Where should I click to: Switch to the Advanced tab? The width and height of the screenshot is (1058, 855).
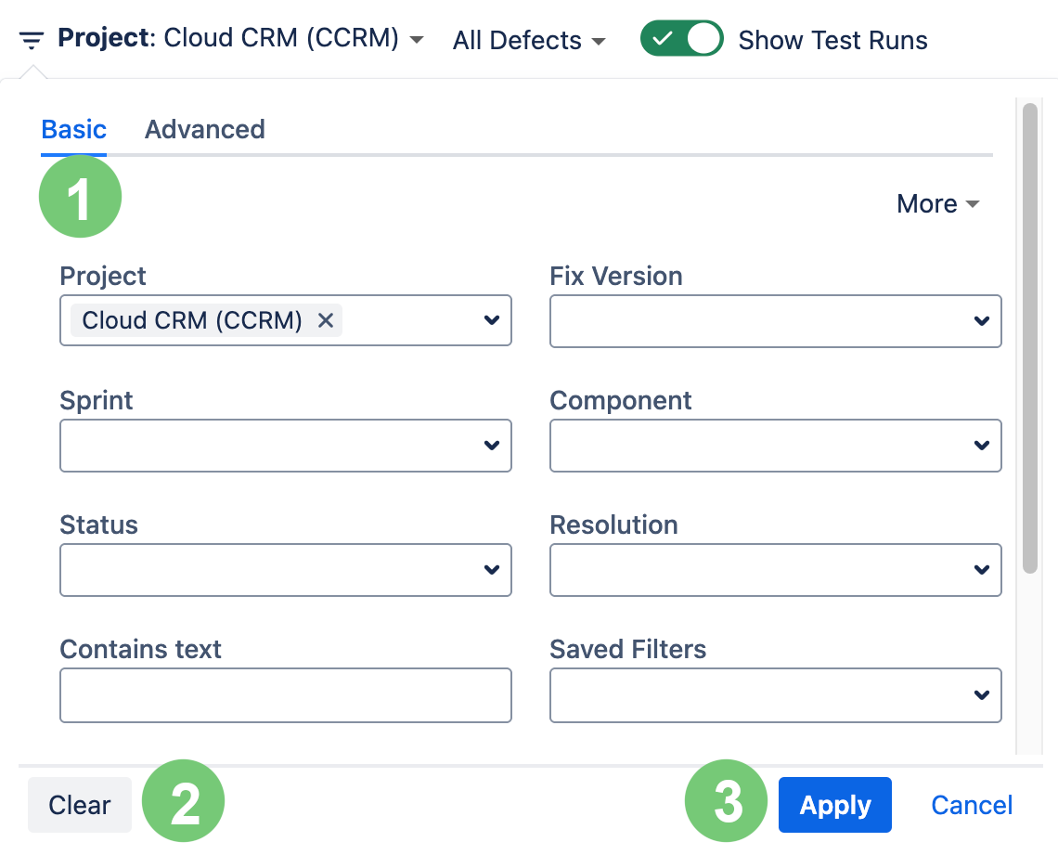[204, 130]
